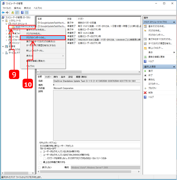The width and height of the screenshot is (177, 180).
Task: Click the Up one level folder icon
Action: (13, 13)
